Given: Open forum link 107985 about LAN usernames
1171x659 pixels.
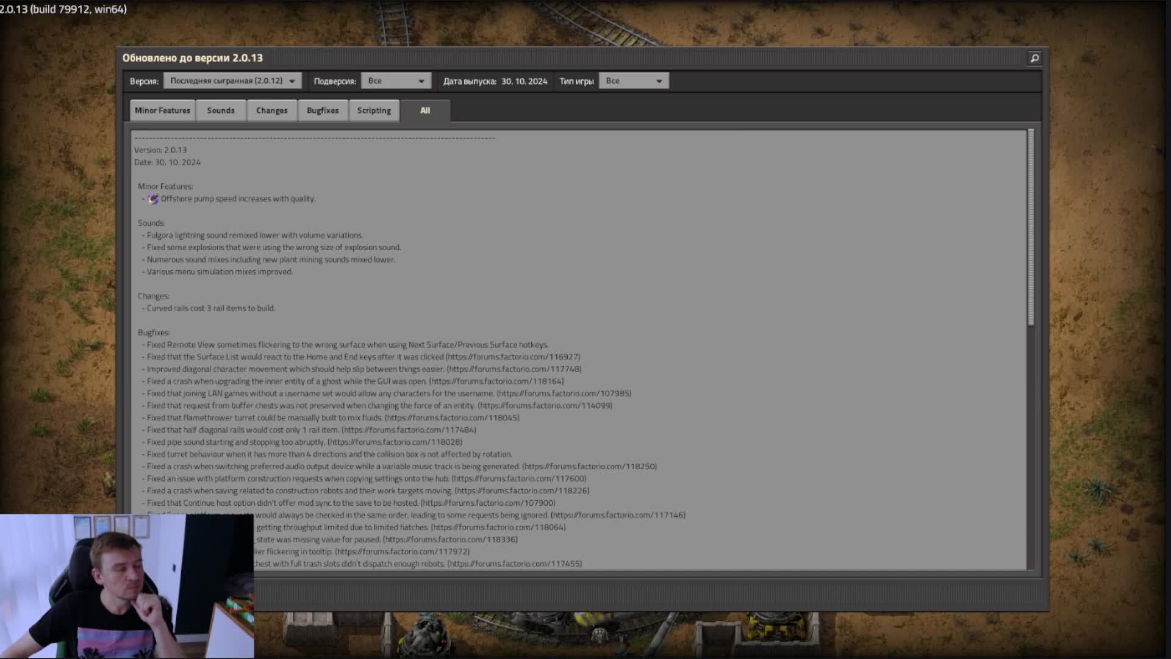Looking at the screenshot, I should click(x=564, y=394).
